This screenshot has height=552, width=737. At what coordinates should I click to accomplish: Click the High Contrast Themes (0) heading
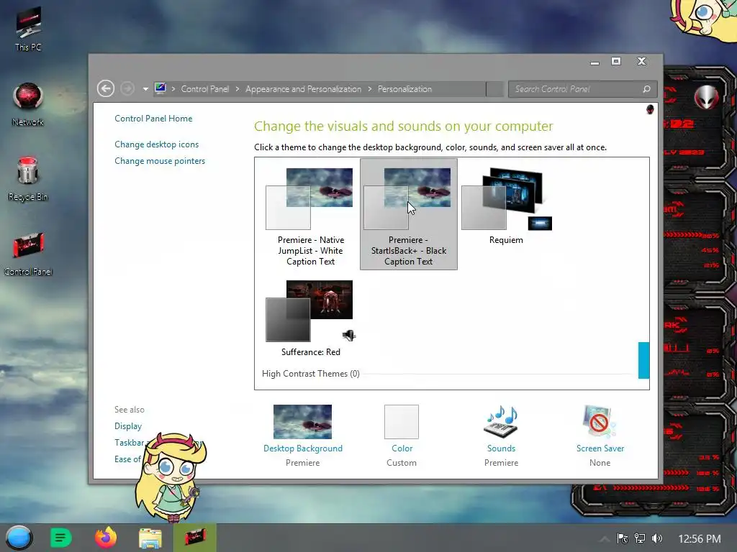click(x=311, y=374)
